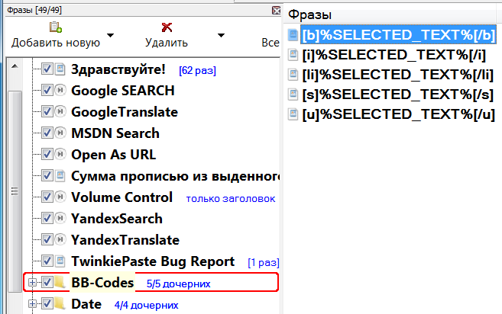Screen dimensions: 502x314
Task: Click the 4/4 дочерних label
Action: tap(146, 305)
